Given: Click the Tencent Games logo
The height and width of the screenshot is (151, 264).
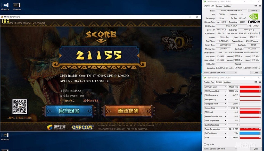Looking at the screenshot, I should [x=56, y=127].
